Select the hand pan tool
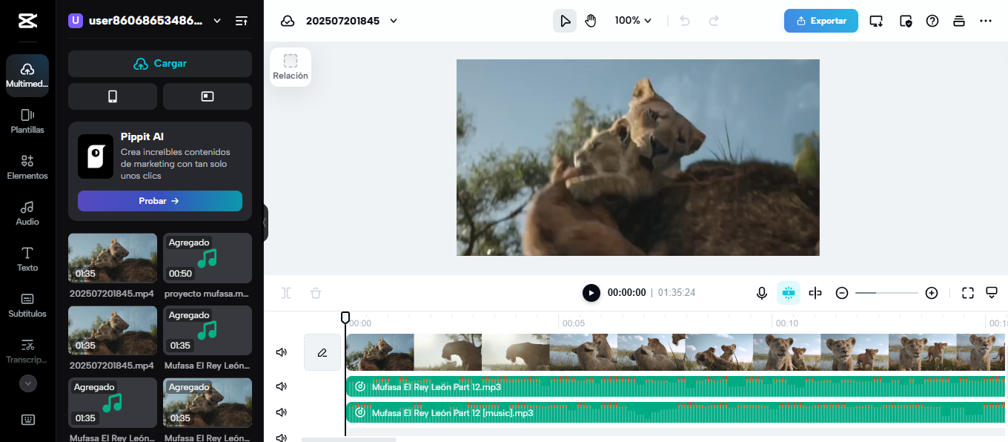The width and height of the screenshot is (1008, 442). click(x=590, y=21)
